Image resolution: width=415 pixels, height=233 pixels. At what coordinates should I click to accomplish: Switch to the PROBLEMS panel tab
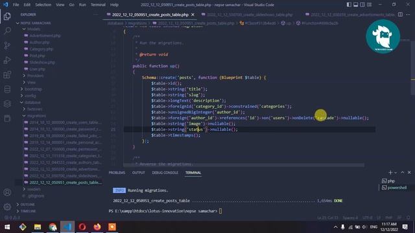point(117,173)
